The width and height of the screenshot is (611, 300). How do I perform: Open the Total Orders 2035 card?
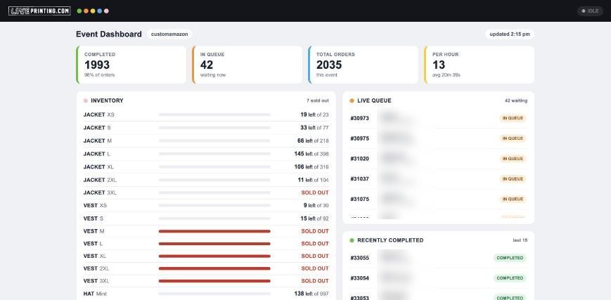tap(364, 65)
